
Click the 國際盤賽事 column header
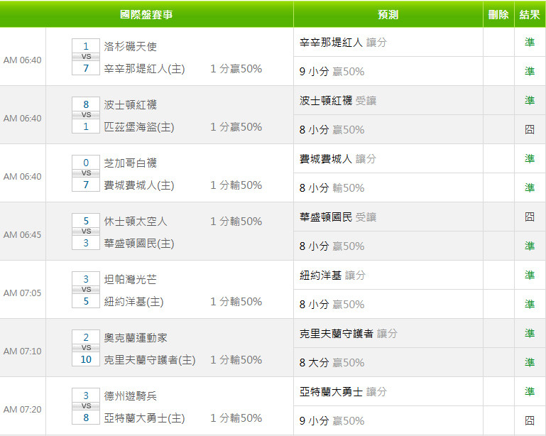pos(146,14)
